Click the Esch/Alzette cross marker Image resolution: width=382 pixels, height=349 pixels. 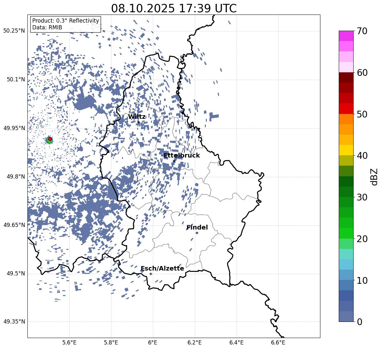tap(151, 274)
